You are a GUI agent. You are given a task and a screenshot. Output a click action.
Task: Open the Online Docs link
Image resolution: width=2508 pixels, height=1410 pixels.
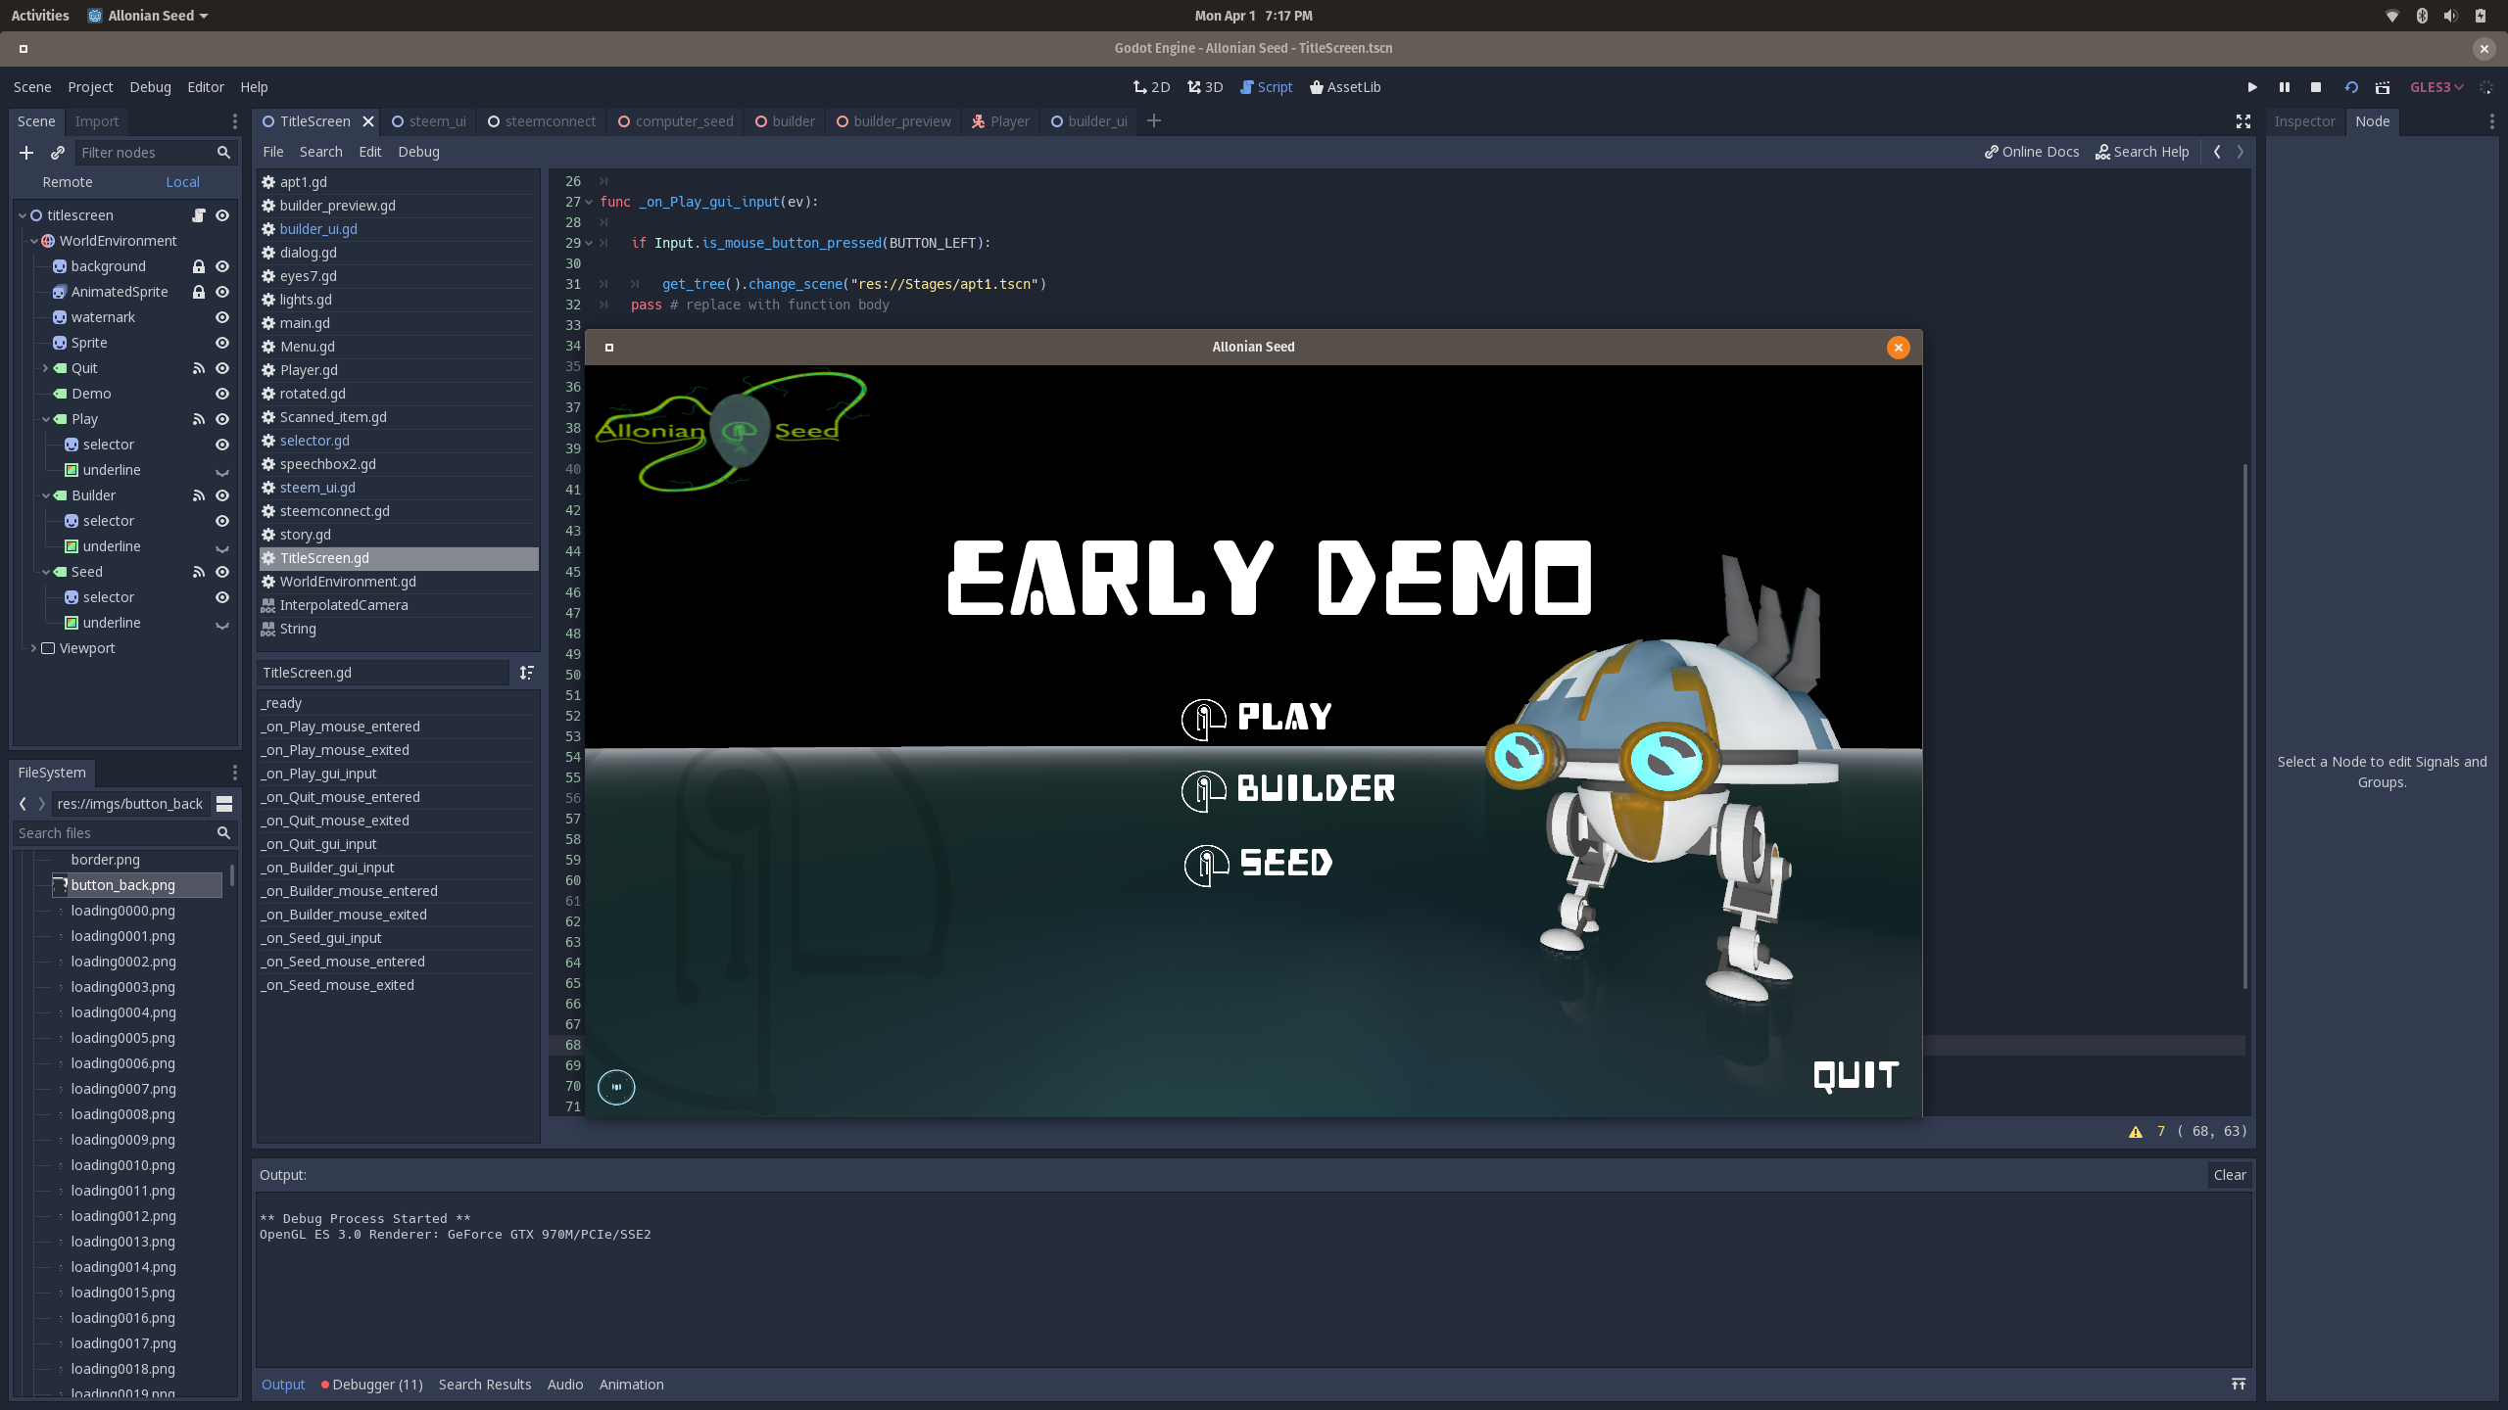pos(2032,152)
